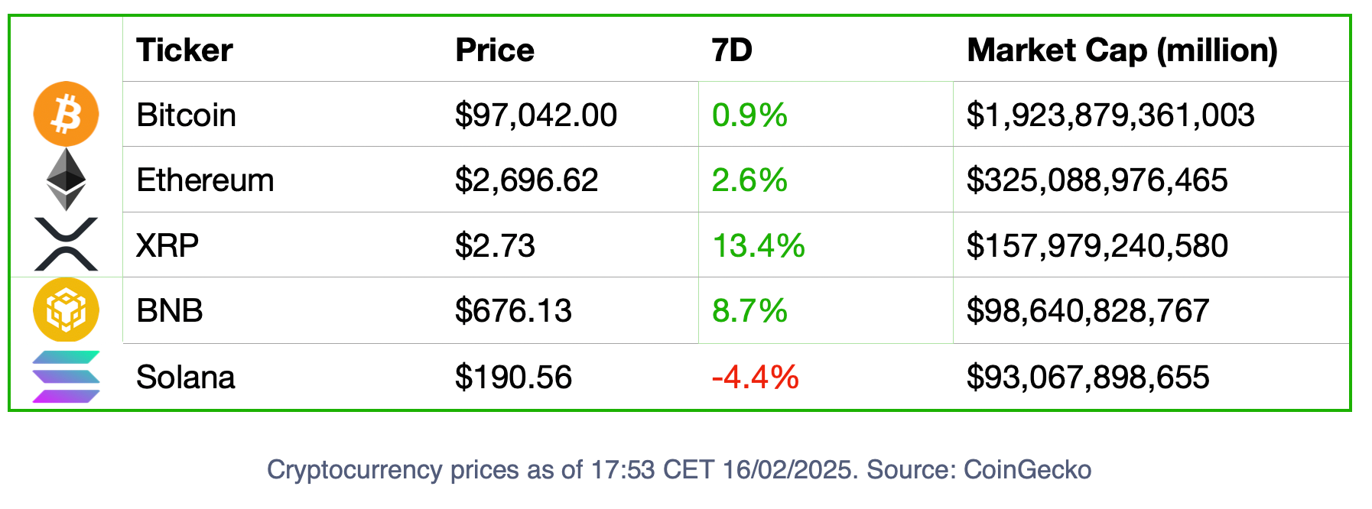Image resolution: width=1372 pixels, height=509 pixels.
Task: Click the Solana gradient logo icon
Action: click(x=67, y=377)
